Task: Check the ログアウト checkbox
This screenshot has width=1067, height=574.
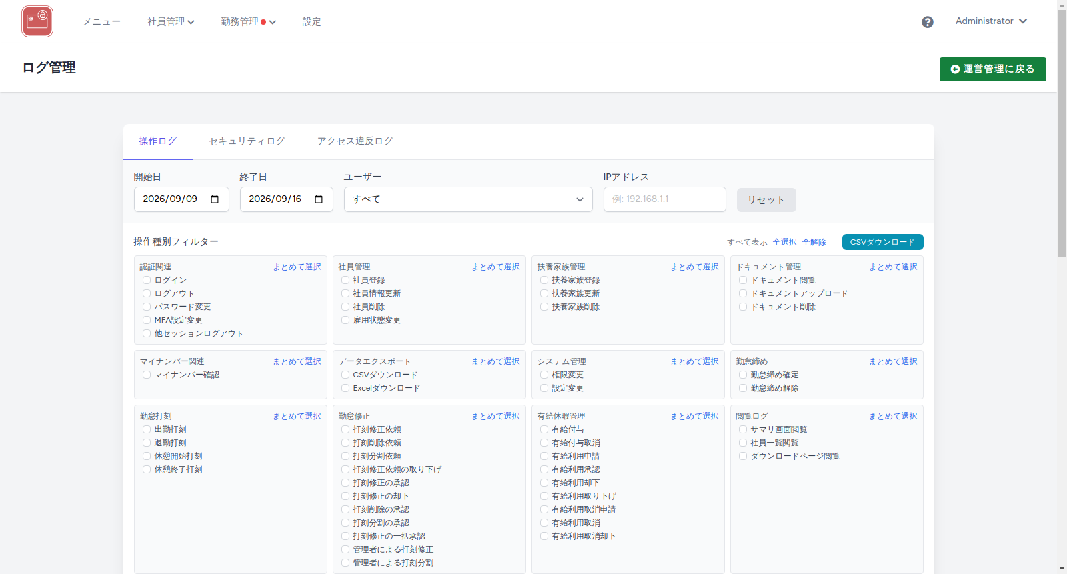Action: click(147, 293)
